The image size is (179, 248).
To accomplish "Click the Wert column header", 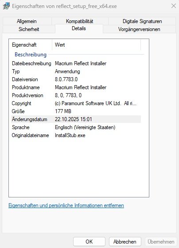I will 96,45.
